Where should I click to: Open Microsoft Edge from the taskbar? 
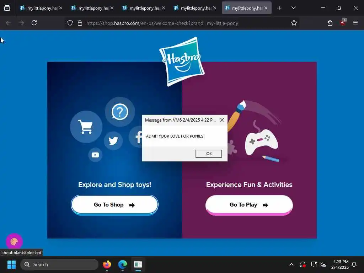point(123,264)
